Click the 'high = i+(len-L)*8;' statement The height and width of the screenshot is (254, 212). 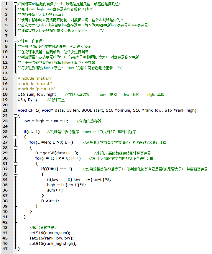click(66, 185)
